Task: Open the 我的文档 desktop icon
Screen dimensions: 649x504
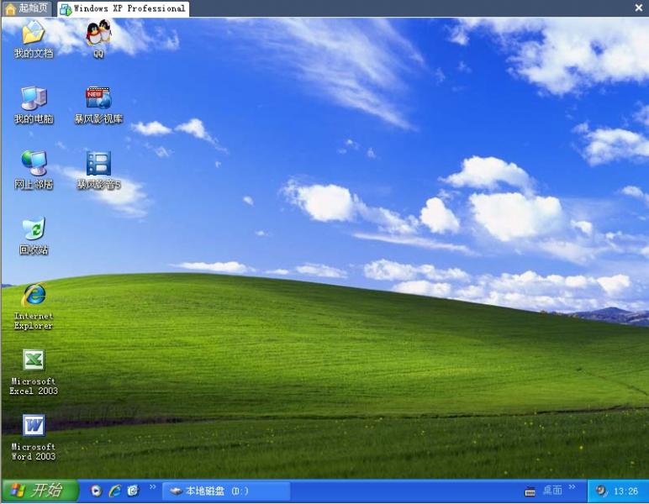Action: pyautogui.click(x=33, y=35)
